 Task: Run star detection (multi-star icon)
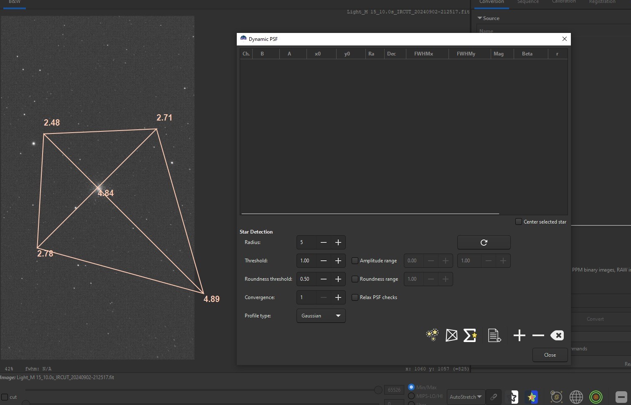coord(432,335)
